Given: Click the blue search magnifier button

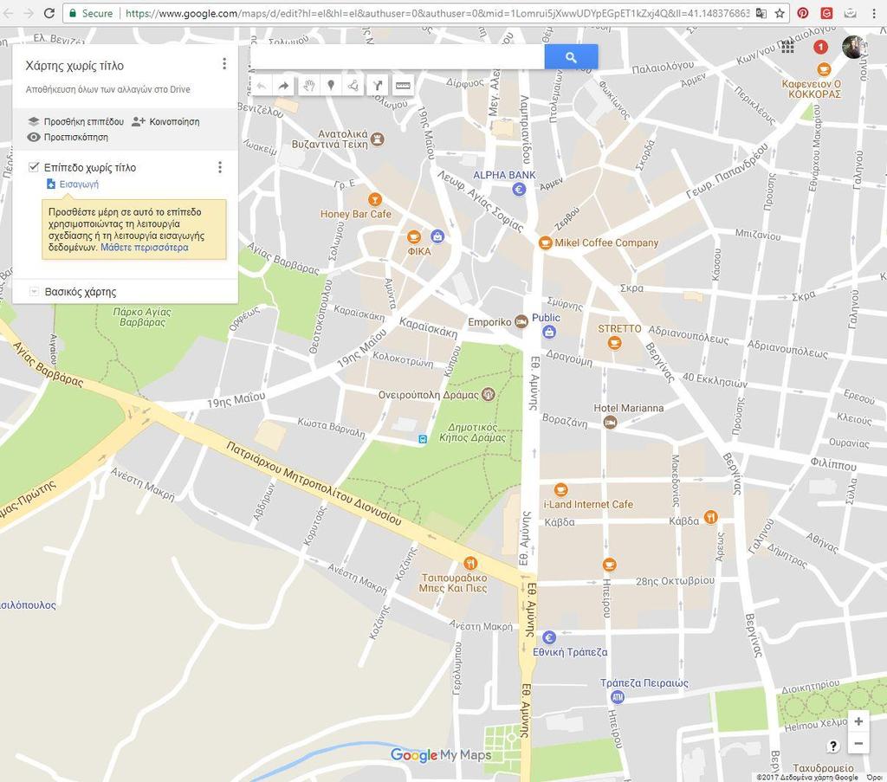Looking at the screenshot, I should click(571, 57).
